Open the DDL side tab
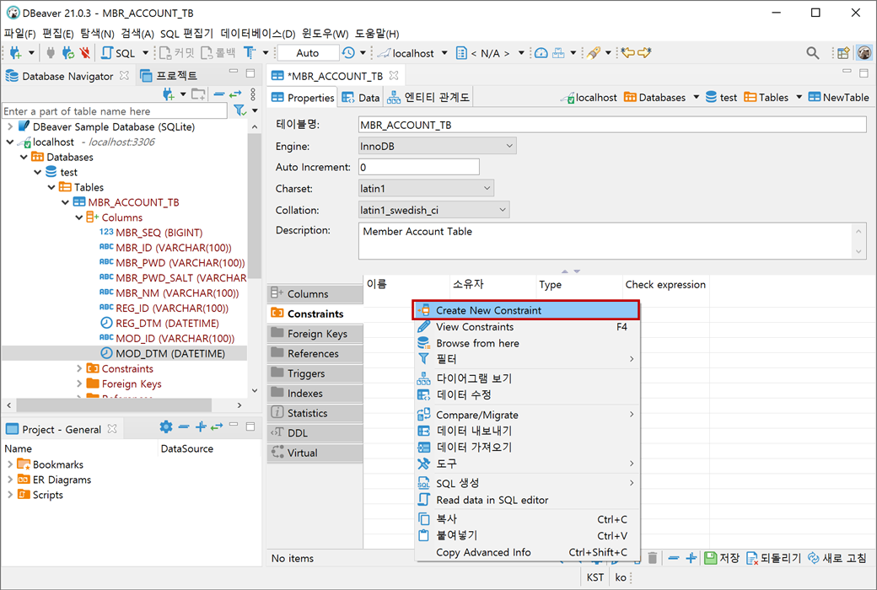The width and height of the screenshot is (877, 590). (x=315, y=433)
